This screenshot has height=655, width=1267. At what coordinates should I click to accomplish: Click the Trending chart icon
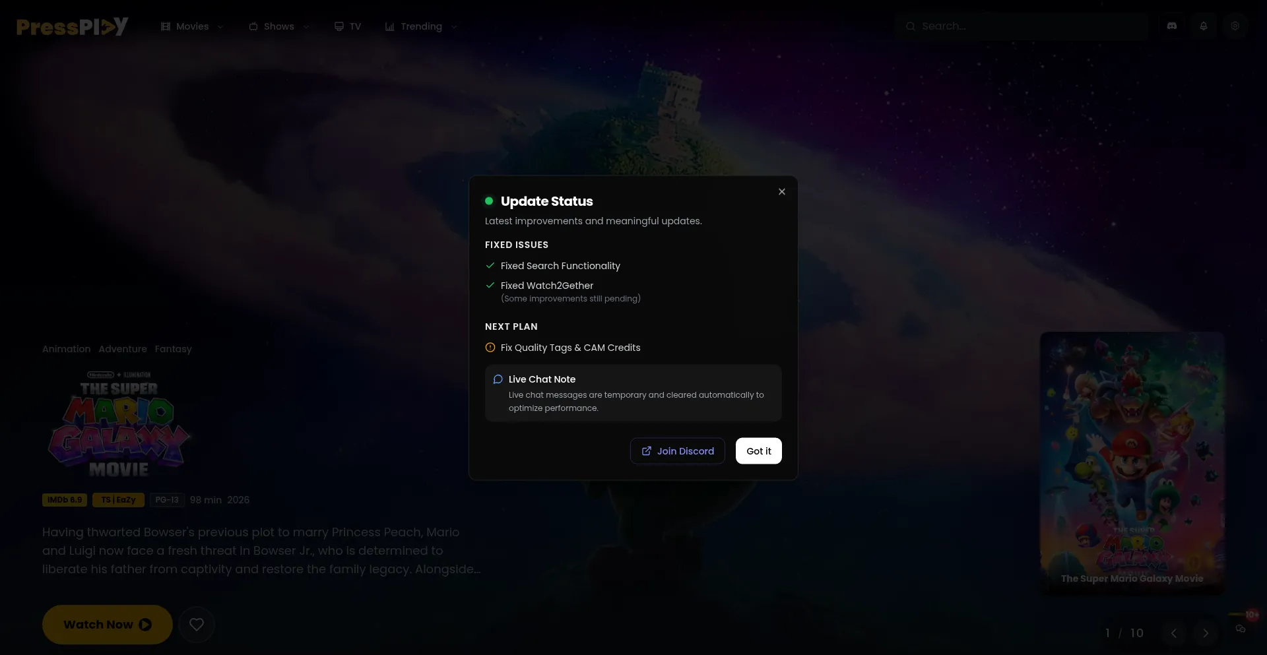pyautogui.click(x=390, y=26)
